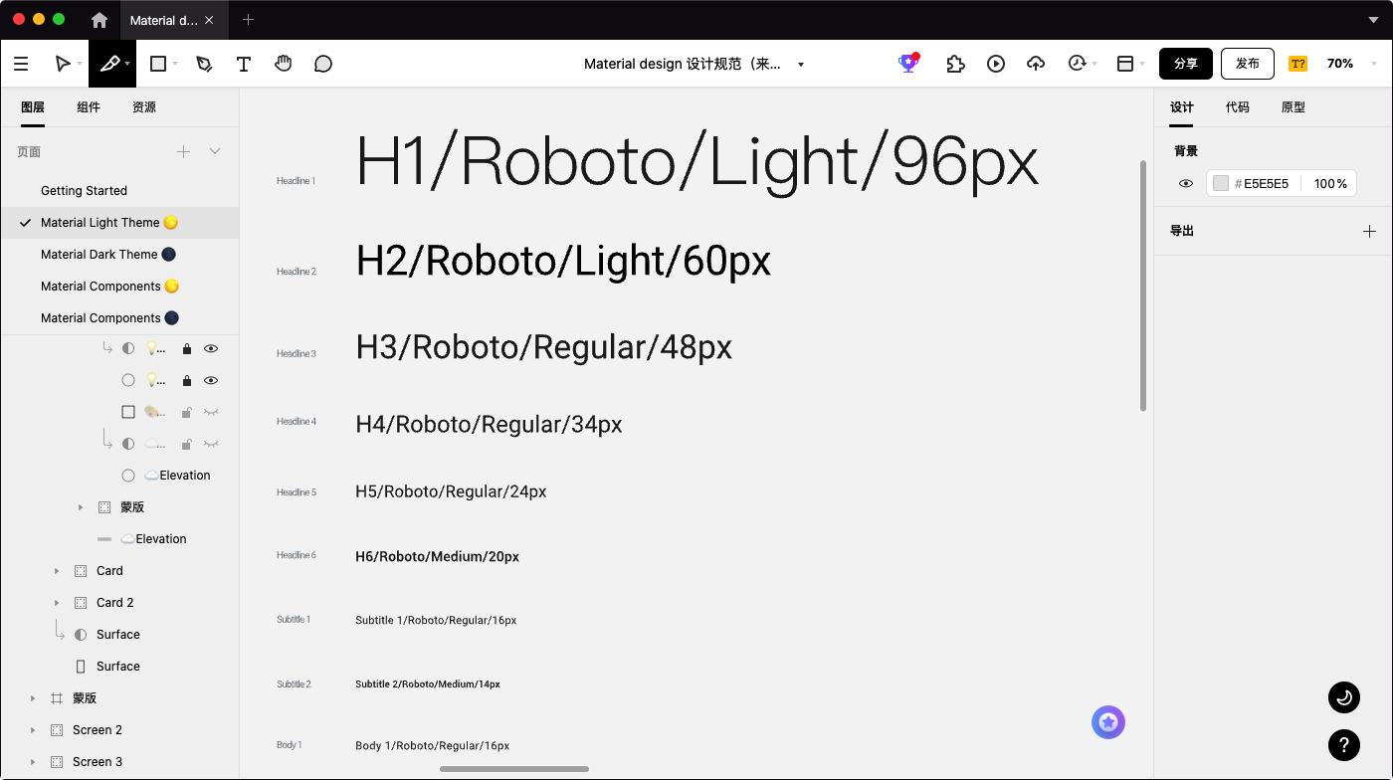Open Material Components page with moon
The image size is (1393, 780).
119,318
